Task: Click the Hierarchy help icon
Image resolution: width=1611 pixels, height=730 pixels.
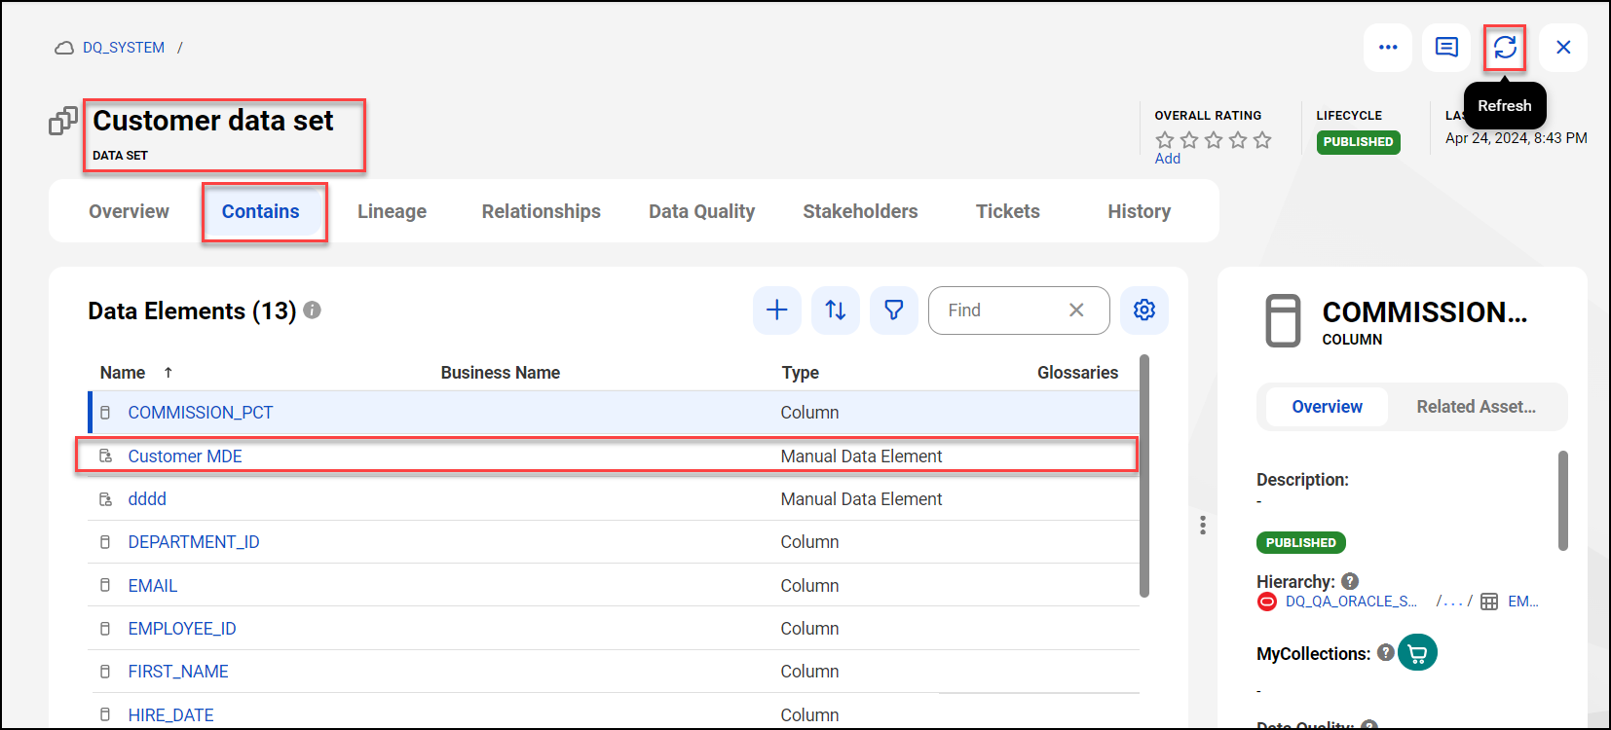Action: pos(1350,581)
